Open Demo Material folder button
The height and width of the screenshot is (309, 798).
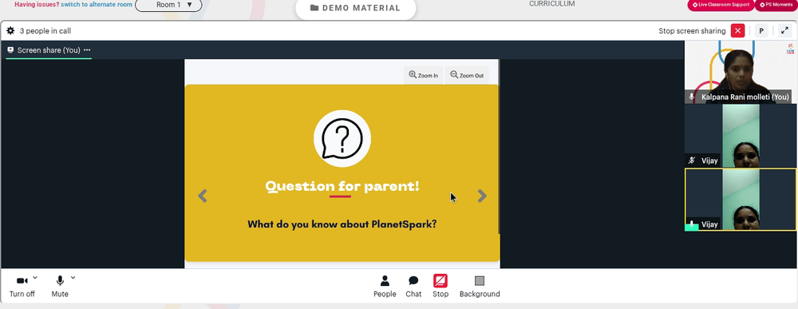click(355, 8)
